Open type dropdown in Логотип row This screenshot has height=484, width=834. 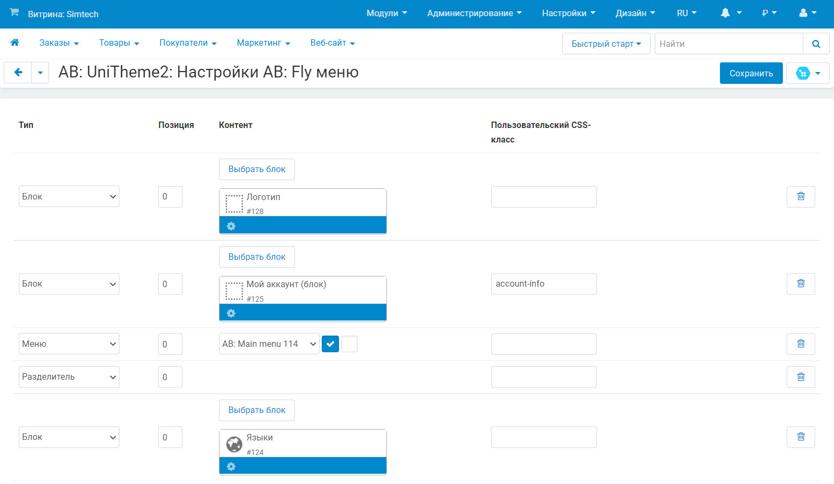69,196
